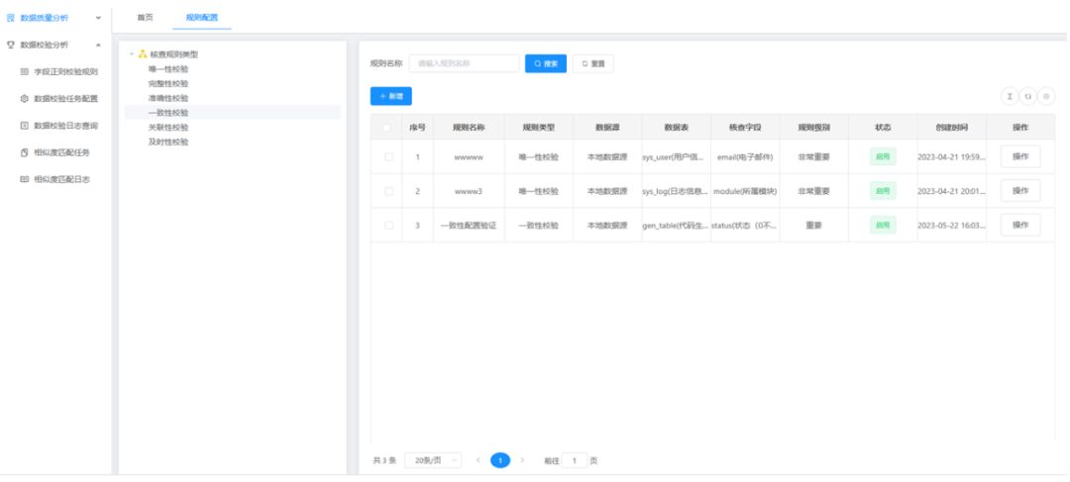Image resolution: width=1070 pixels, height=482 pixels.
Task: Expand the 数据质量分析 menu chevron
Action: coord(98,18)
